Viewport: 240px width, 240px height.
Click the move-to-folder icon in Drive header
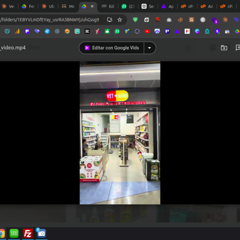pos(224,48)
